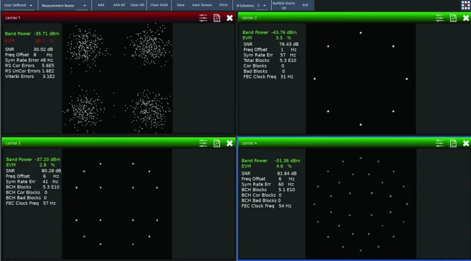Screen dimensions: 471x261
Task: Open report icon in carrier 4 panel
Action: (x=453, y=143)
